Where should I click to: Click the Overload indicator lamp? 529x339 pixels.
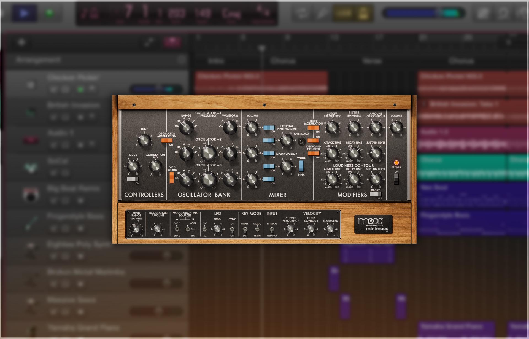pyautogui.click(x=302, y=141)
